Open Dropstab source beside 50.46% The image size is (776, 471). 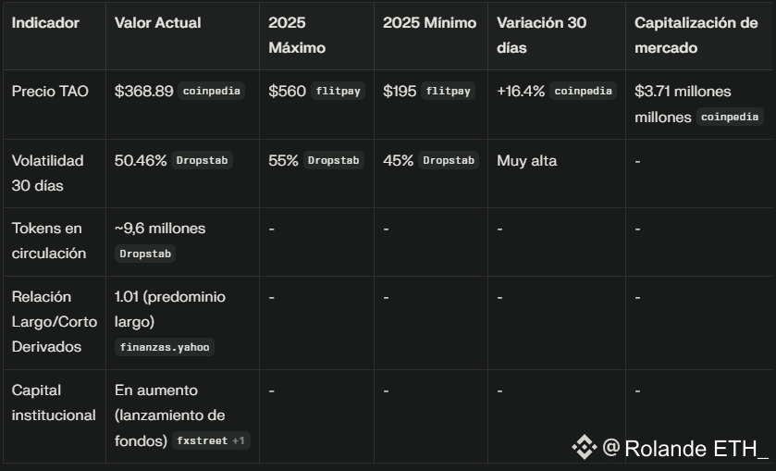[x=203, y=161]
